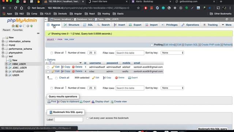This screenshot has width=234, height=132.
Task: Open upper Sort by key dropdown
Action: point(172,53)
